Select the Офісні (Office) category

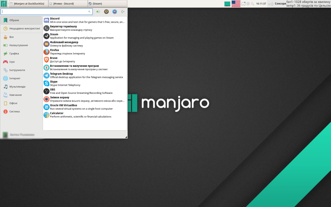point(21,103)
